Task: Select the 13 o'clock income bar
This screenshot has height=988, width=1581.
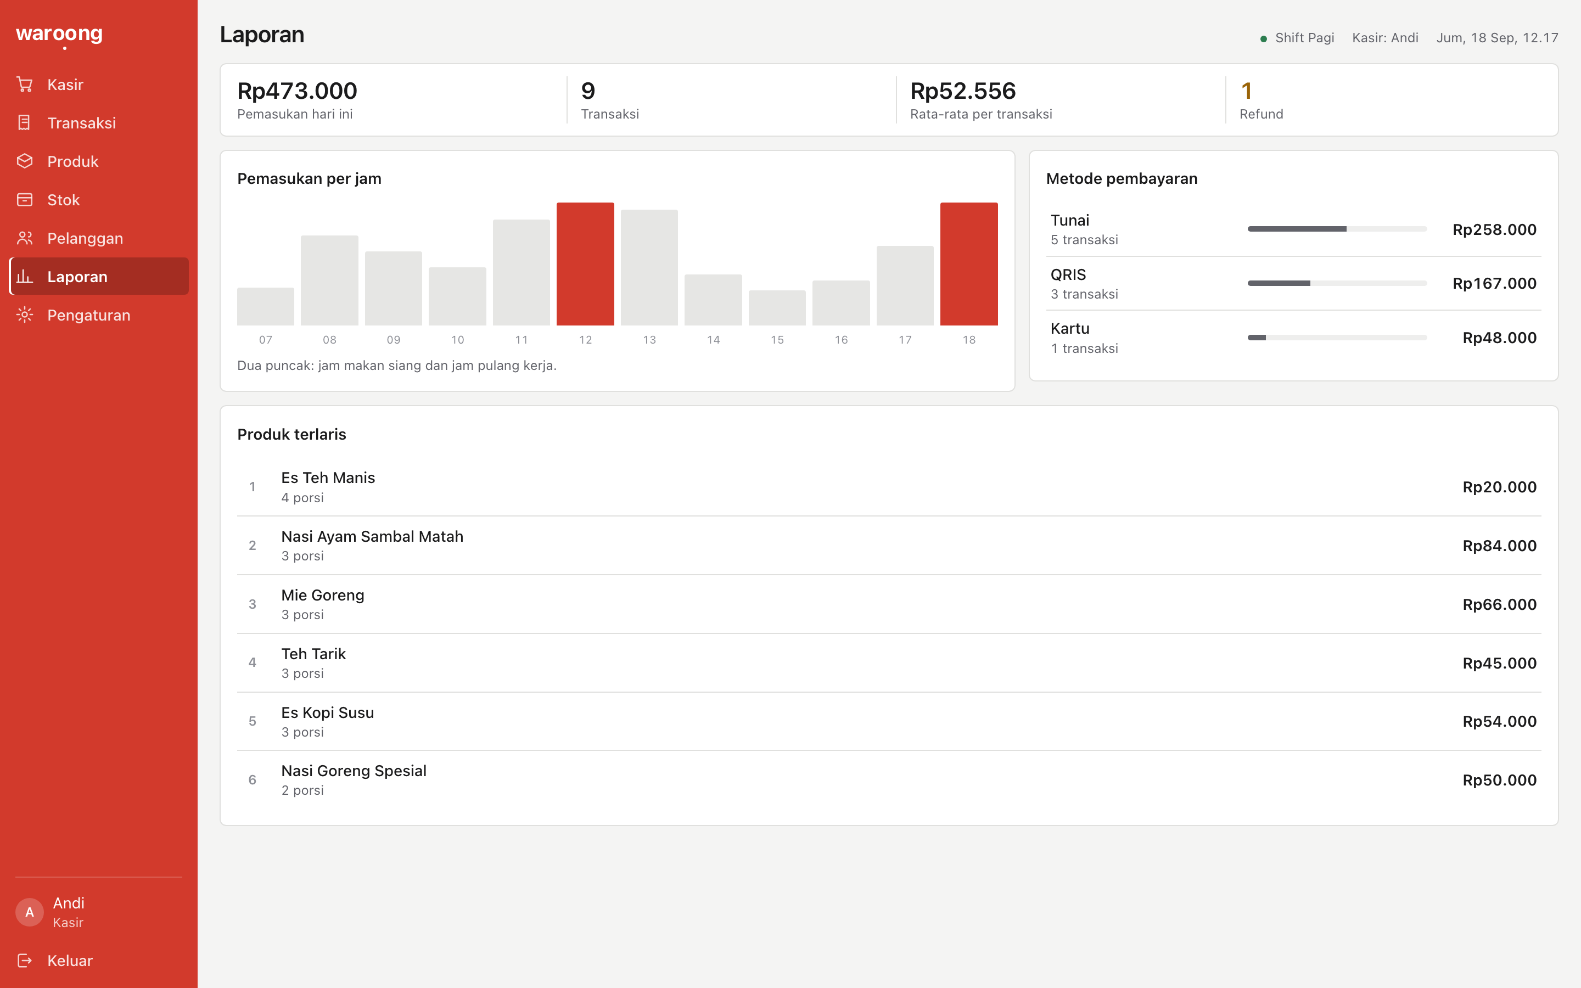Action: pyautogui.click(x=649, y=267)
